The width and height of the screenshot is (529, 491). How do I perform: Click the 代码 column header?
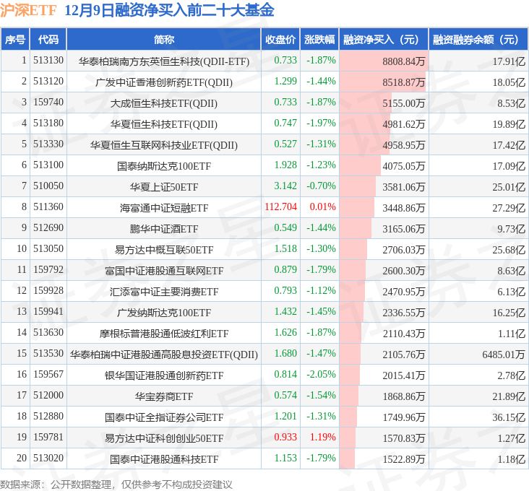tap(48, 40)
